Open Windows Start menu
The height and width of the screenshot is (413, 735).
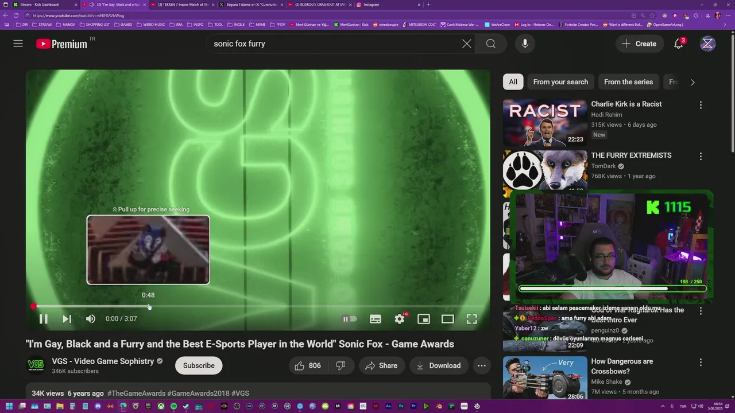tap(9, 406)
